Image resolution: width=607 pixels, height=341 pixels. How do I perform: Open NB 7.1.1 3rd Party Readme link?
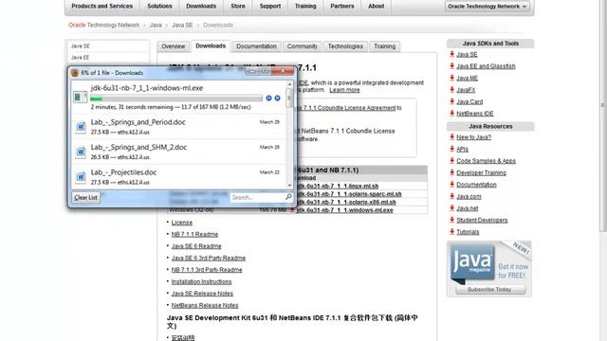click(207, 270)
